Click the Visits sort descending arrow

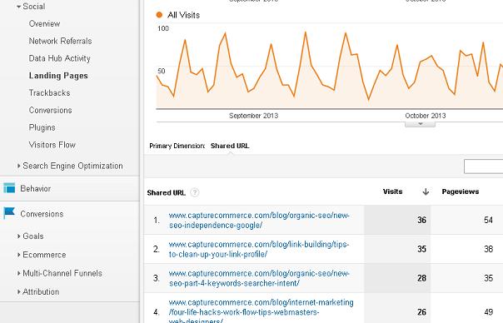click(426, 191)
